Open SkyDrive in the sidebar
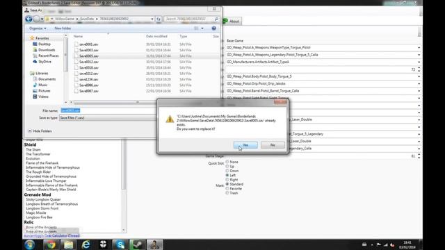This screenshot has height=250, width=445. pos(44,62)
